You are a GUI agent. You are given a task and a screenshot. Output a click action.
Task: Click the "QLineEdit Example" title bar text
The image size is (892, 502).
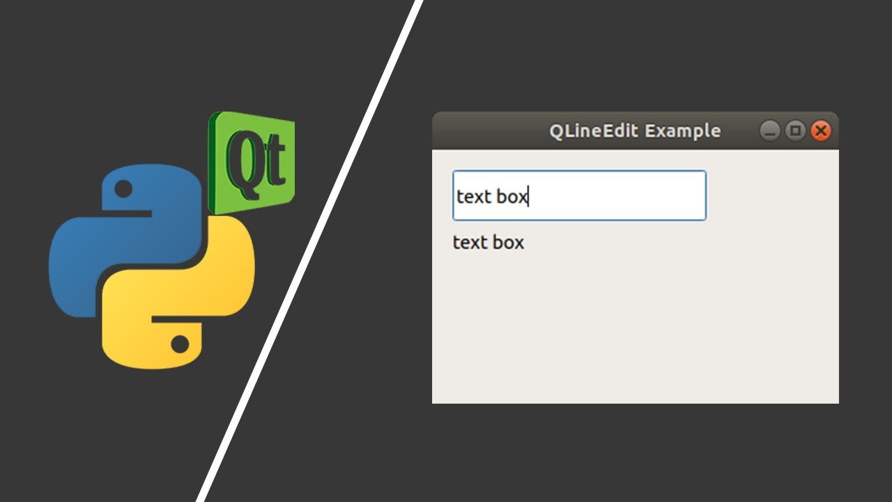pos(635,131)
